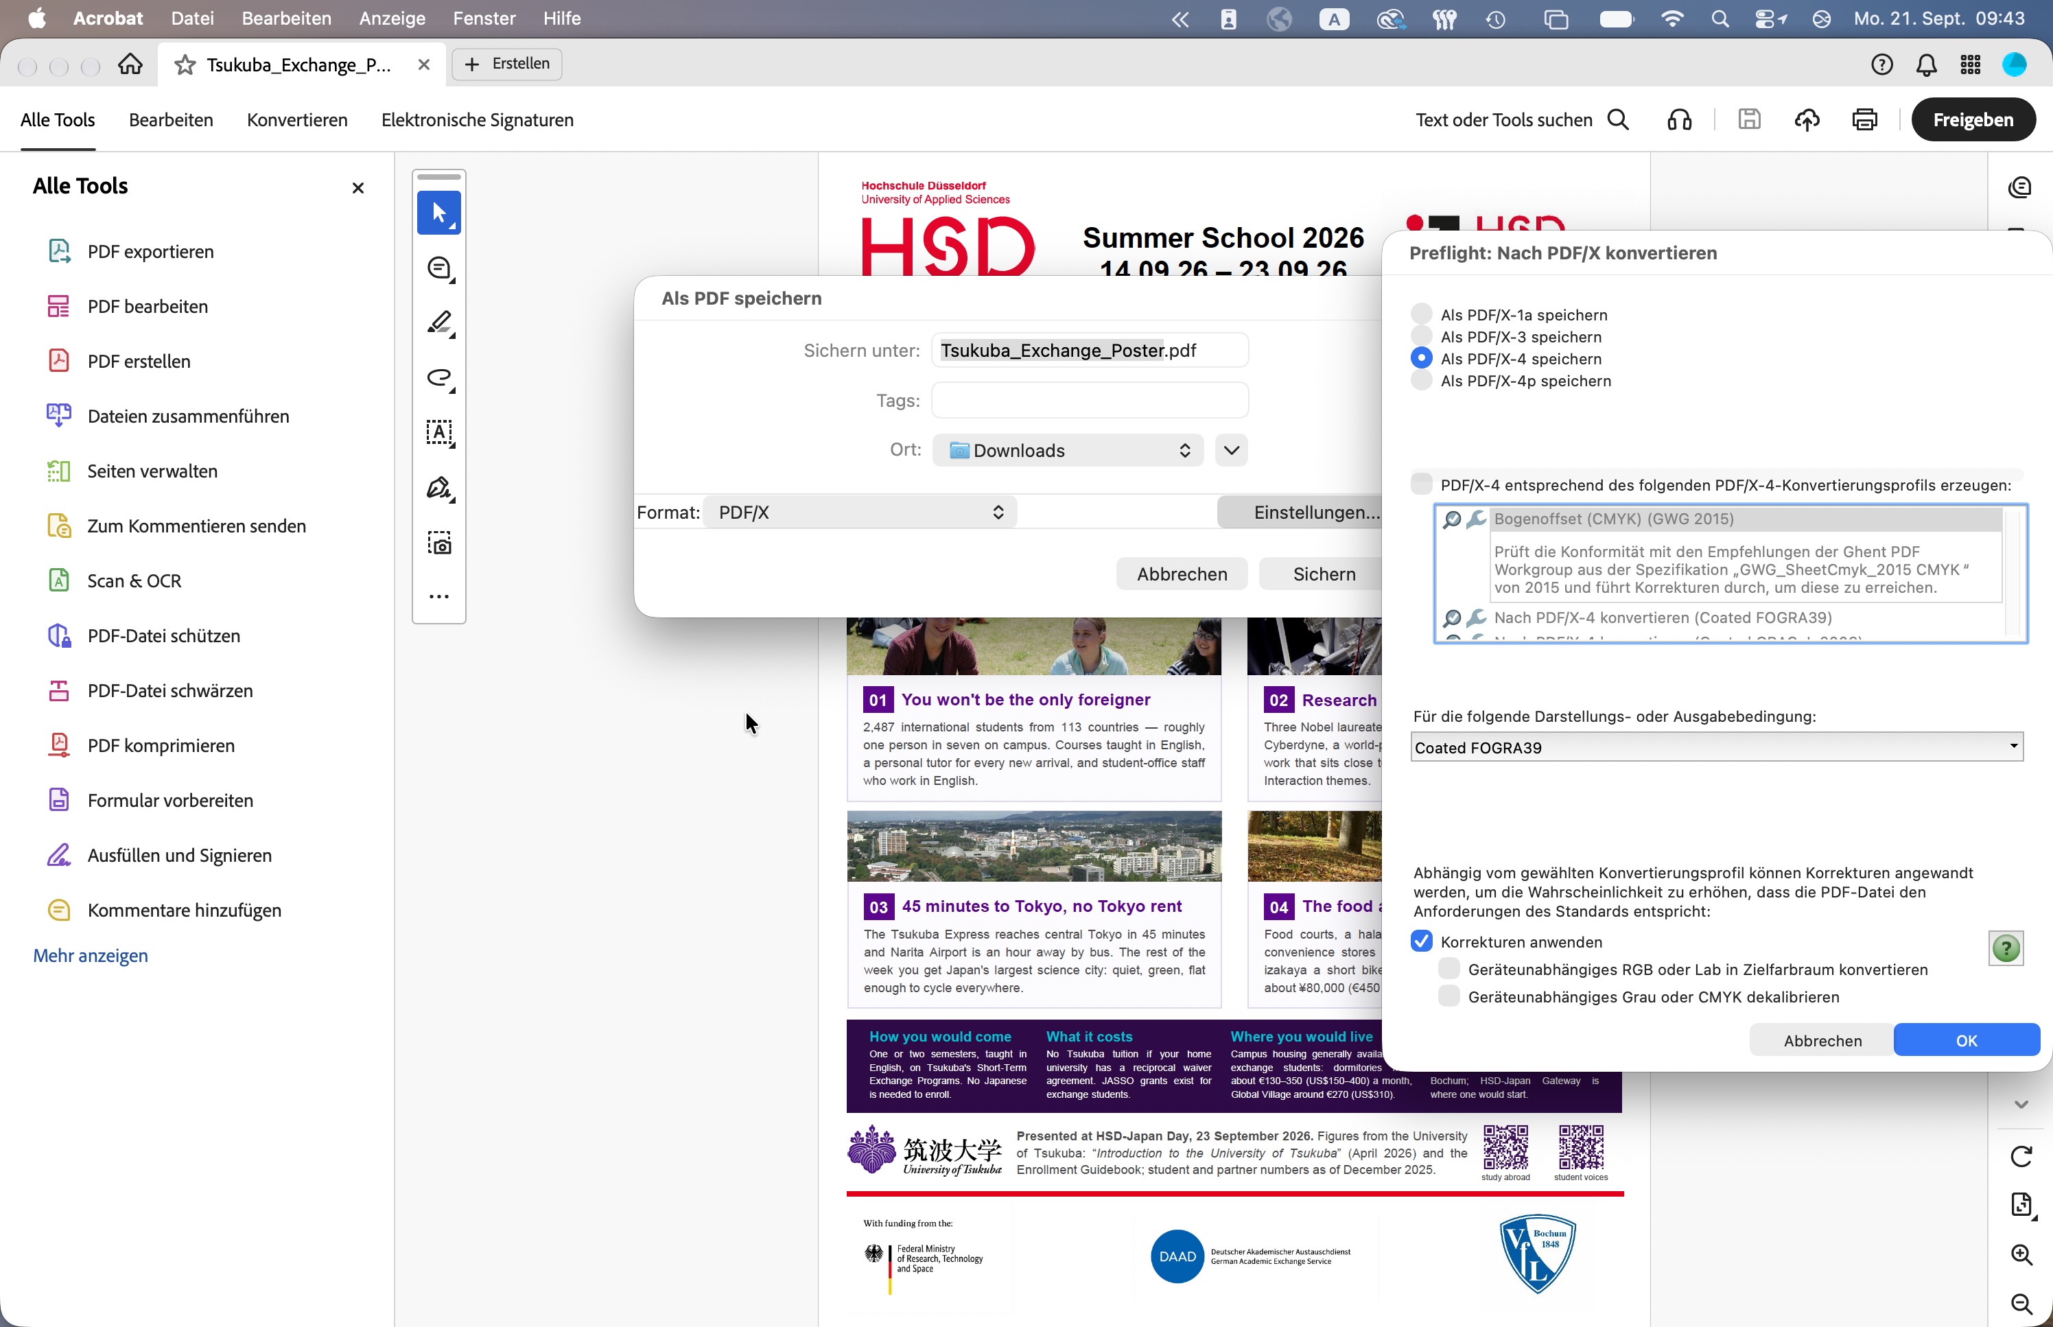The height and width of the screenshot is (1327, 2053).
Task: Expand the save dialog chevron button
Action: (x=1231, y=451)
